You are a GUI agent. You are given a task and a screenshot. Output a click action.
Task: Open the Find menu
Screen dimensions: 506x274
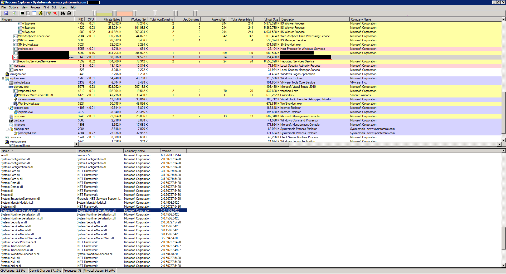[x=46, y=7]
